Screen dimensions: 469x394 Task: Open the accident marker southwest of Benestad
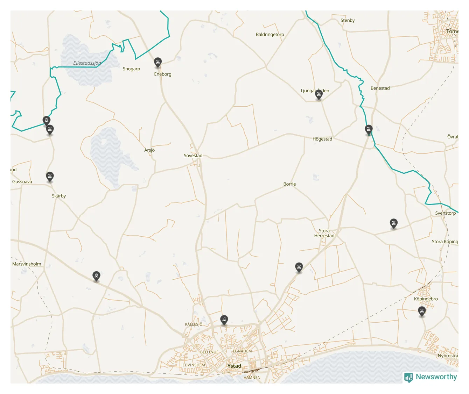point(369,130)
